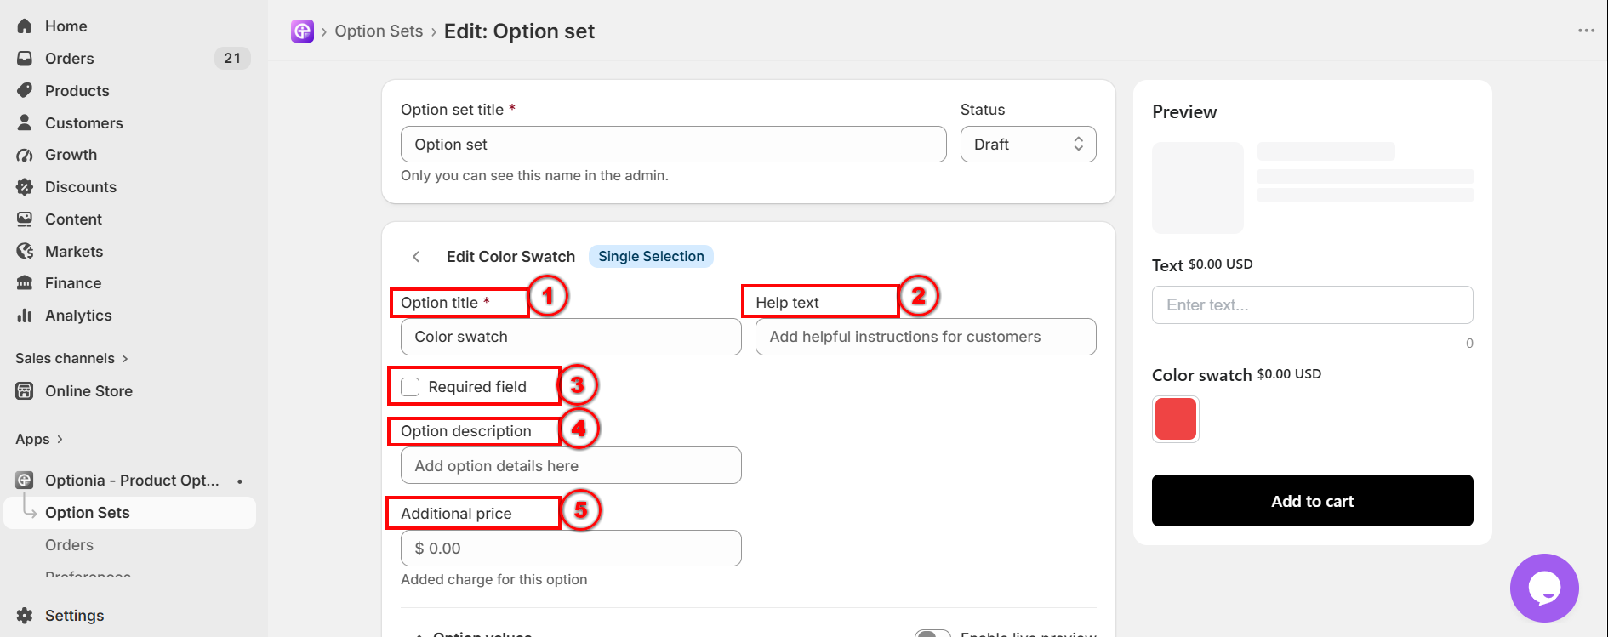Open the Products tag icon

pos(25,90)
